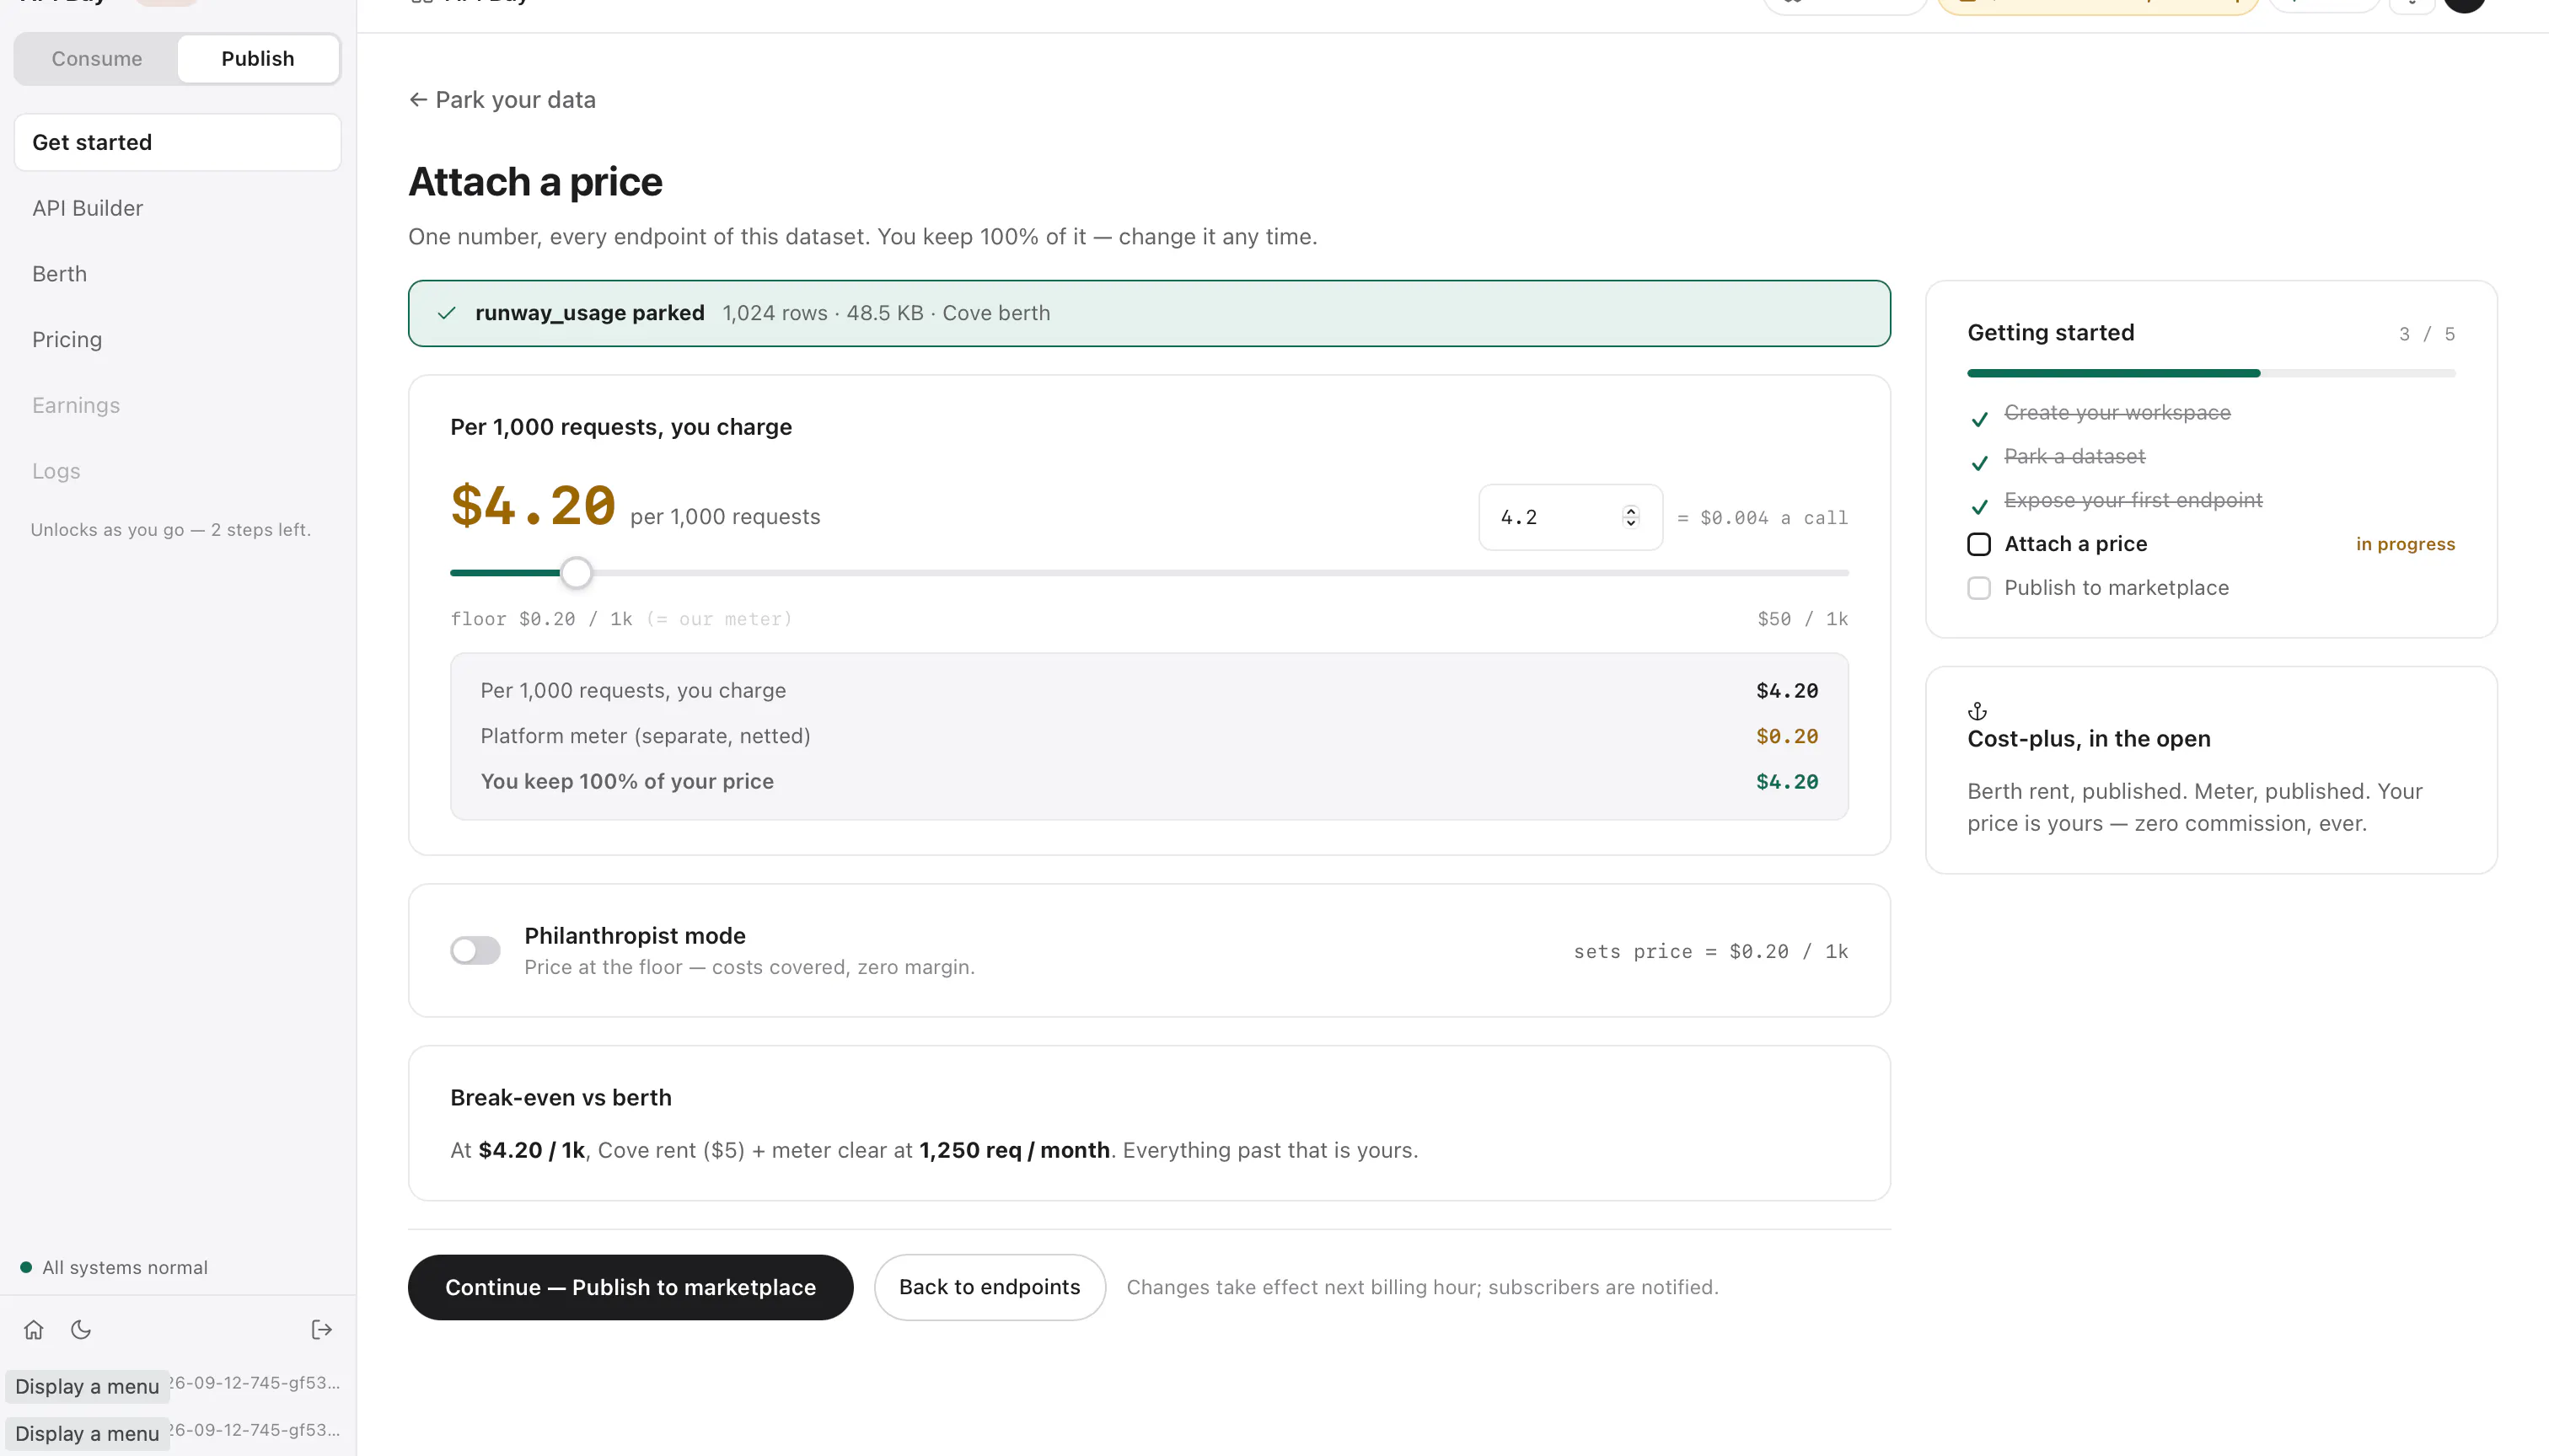
Task: Switch to the Consume tab
Action: pos(97,59)
